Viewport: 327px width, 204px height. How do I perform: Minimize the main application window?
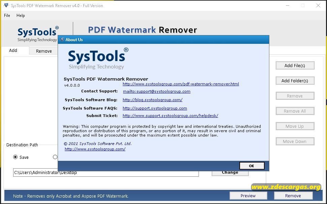288,6
